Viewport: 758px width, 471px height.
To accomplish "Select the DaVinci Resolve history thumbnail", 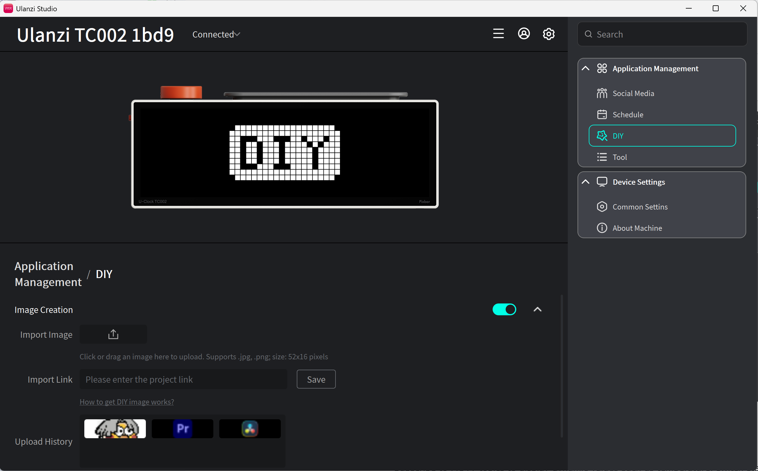I will pyautogui.click(x=250, y=429).
